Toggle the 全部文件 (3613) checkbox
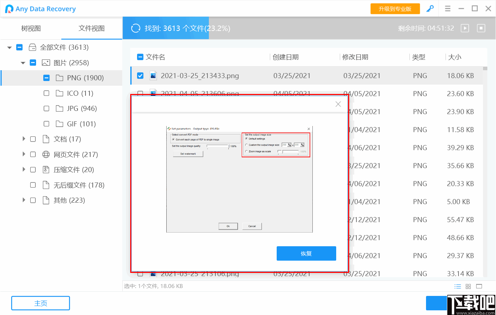This screenshot has width=496, height=315. [x=19, y=47]
